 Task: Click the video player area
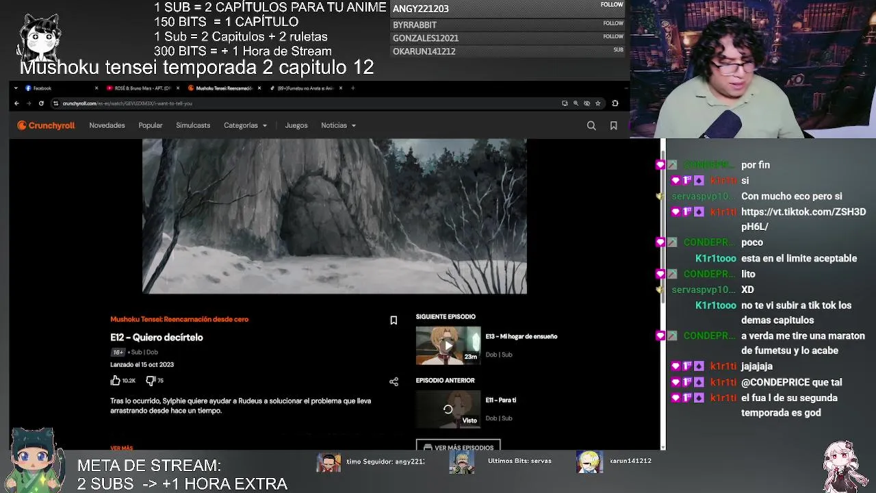pyautogui.click(x=335, y=216)
